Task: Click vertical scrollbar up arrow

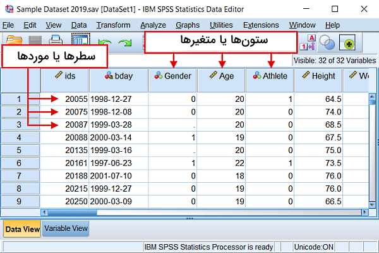Action: point(372,96)
